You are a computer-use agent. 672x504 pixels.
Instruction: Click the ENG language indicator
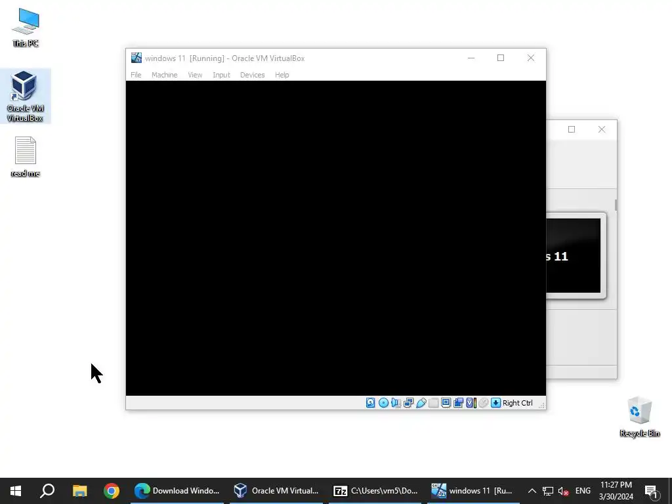tap(583, 491)
